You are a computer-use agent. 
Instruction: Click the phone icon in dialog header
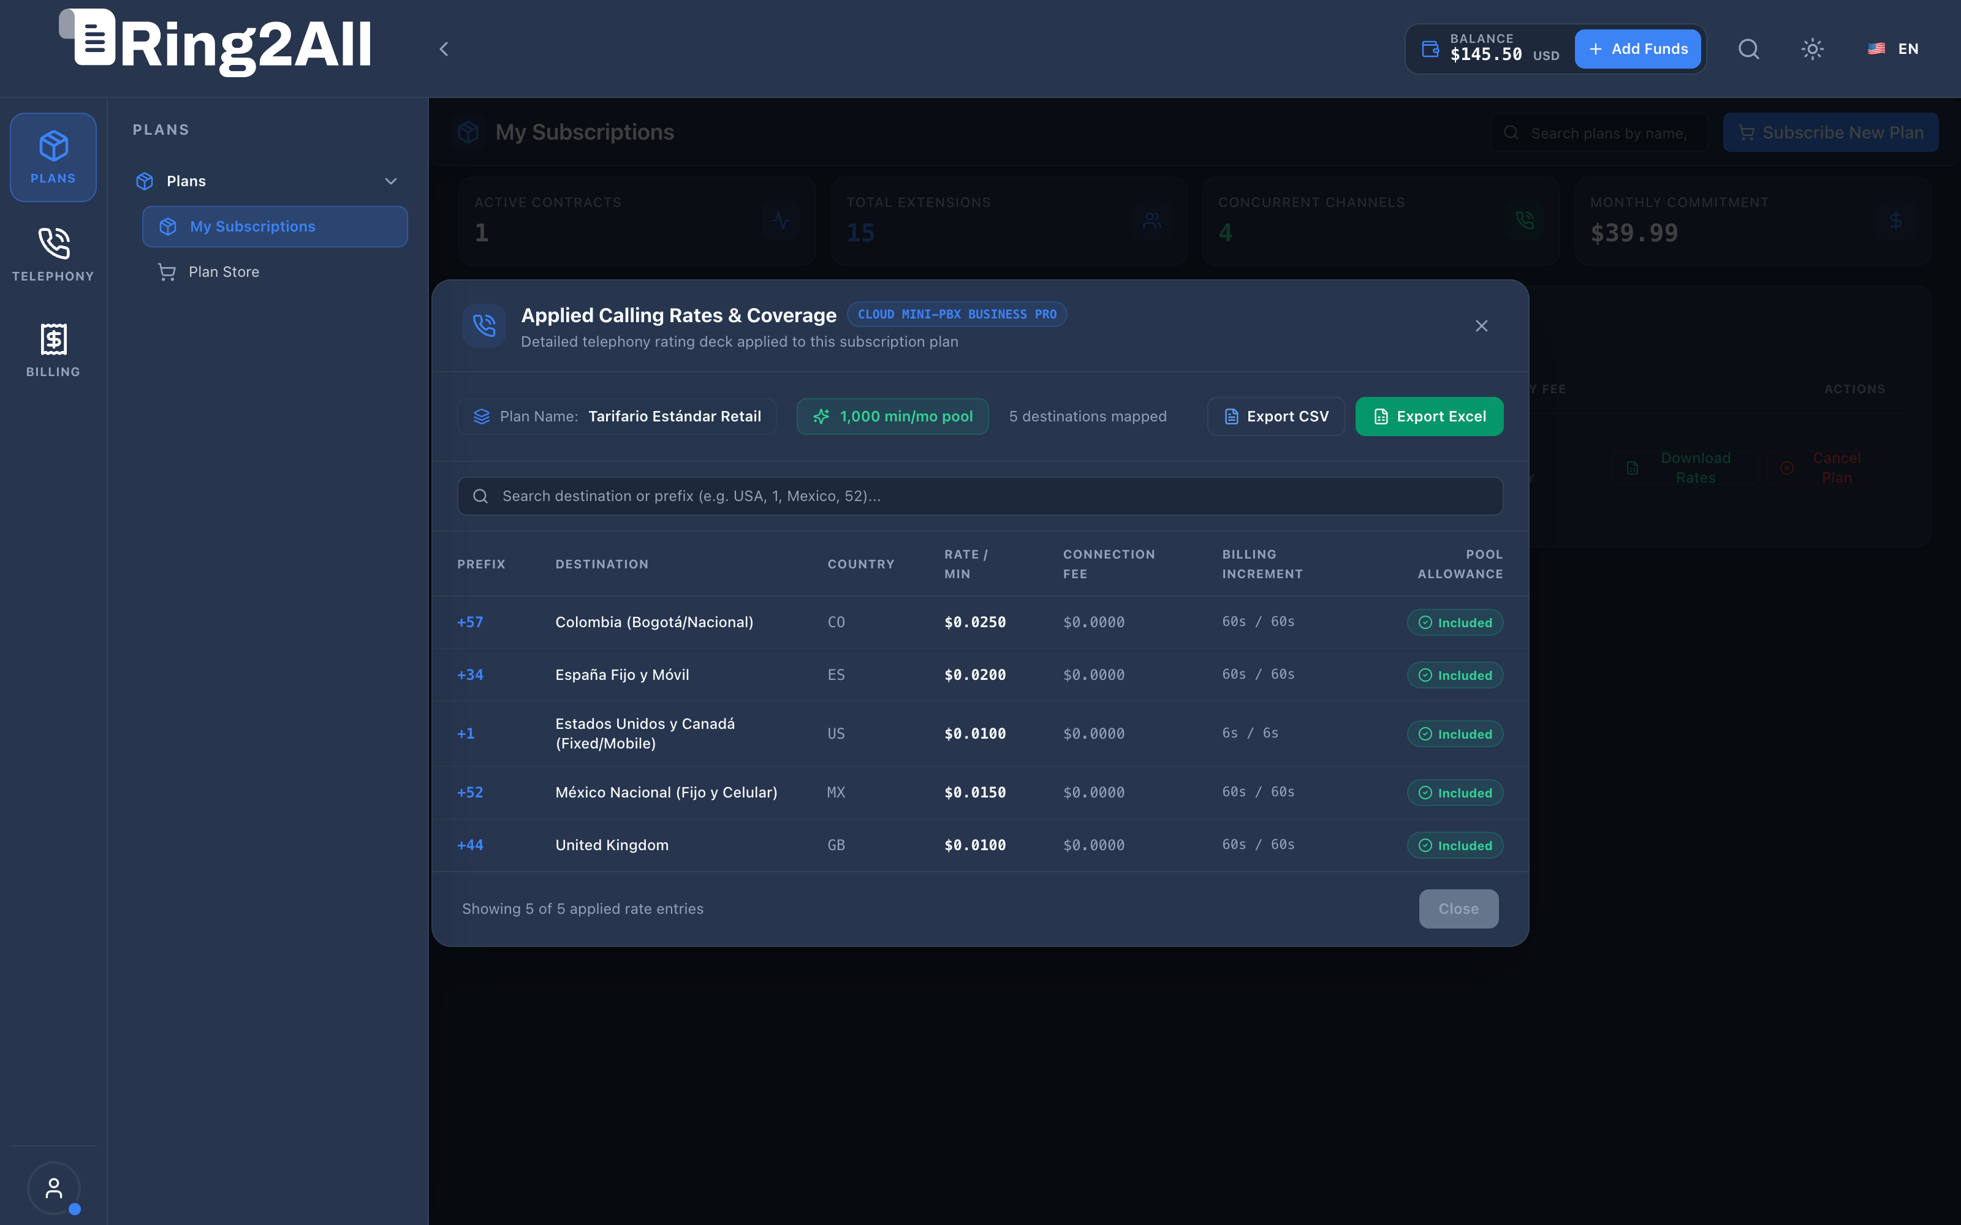(x=484, y=326)
